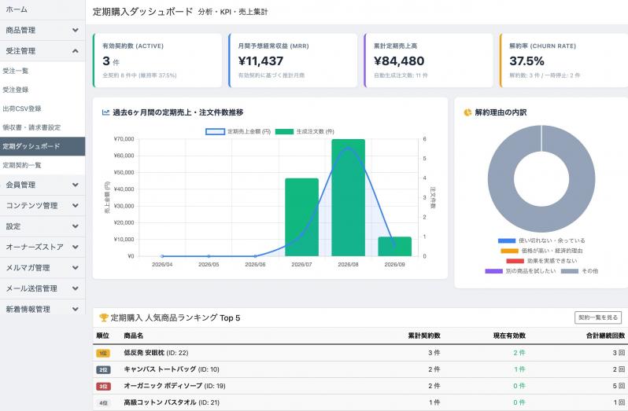Click the ¥11,437 value
The height and width of the screenshot is (411, 628).
tap(260, 61)
